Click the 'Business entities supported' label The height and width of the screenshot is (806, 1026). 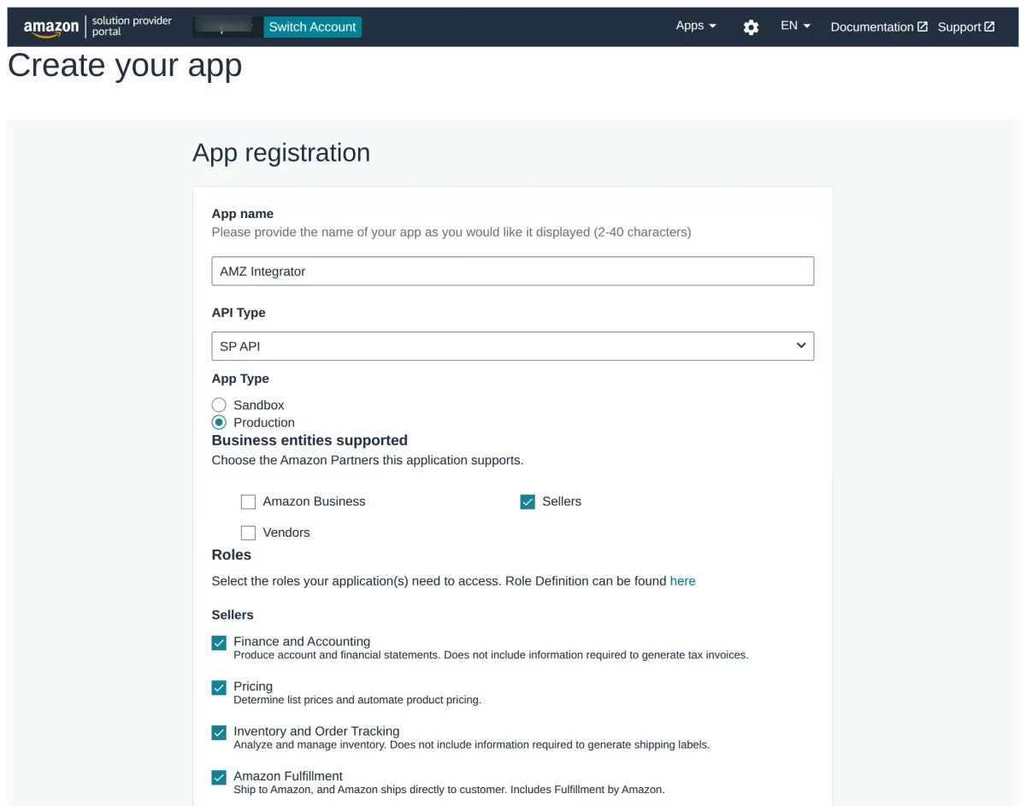[310, 440]
